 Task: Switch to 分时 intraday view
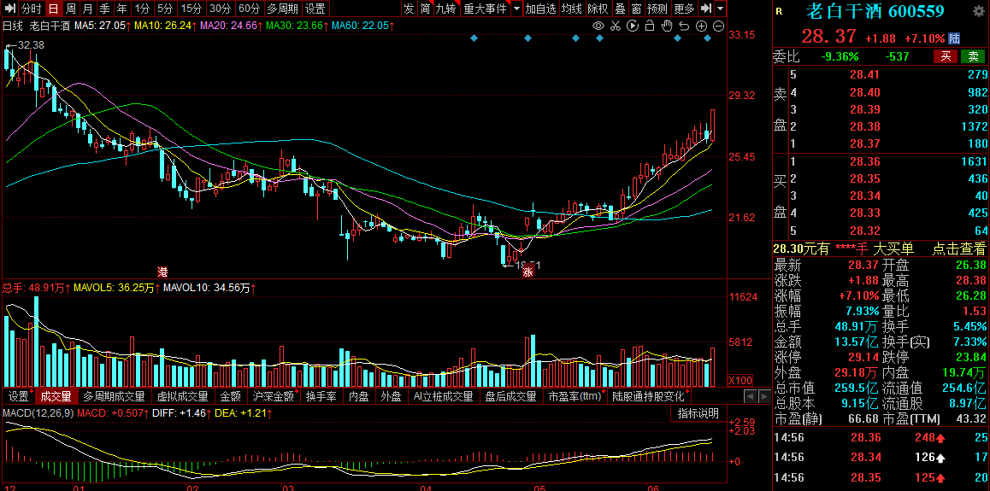(x=32, y=9)
